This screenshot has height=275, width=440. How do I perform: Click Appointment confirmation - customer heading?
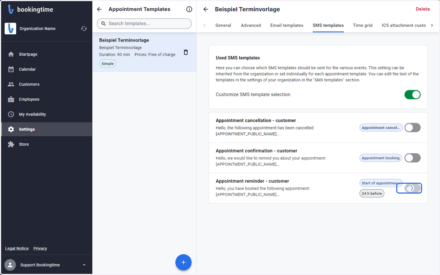point(257,151)
